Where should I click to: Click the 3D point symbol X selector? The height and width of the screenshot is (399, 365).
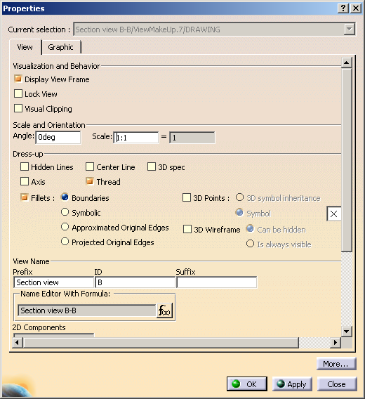coord(333,214)
